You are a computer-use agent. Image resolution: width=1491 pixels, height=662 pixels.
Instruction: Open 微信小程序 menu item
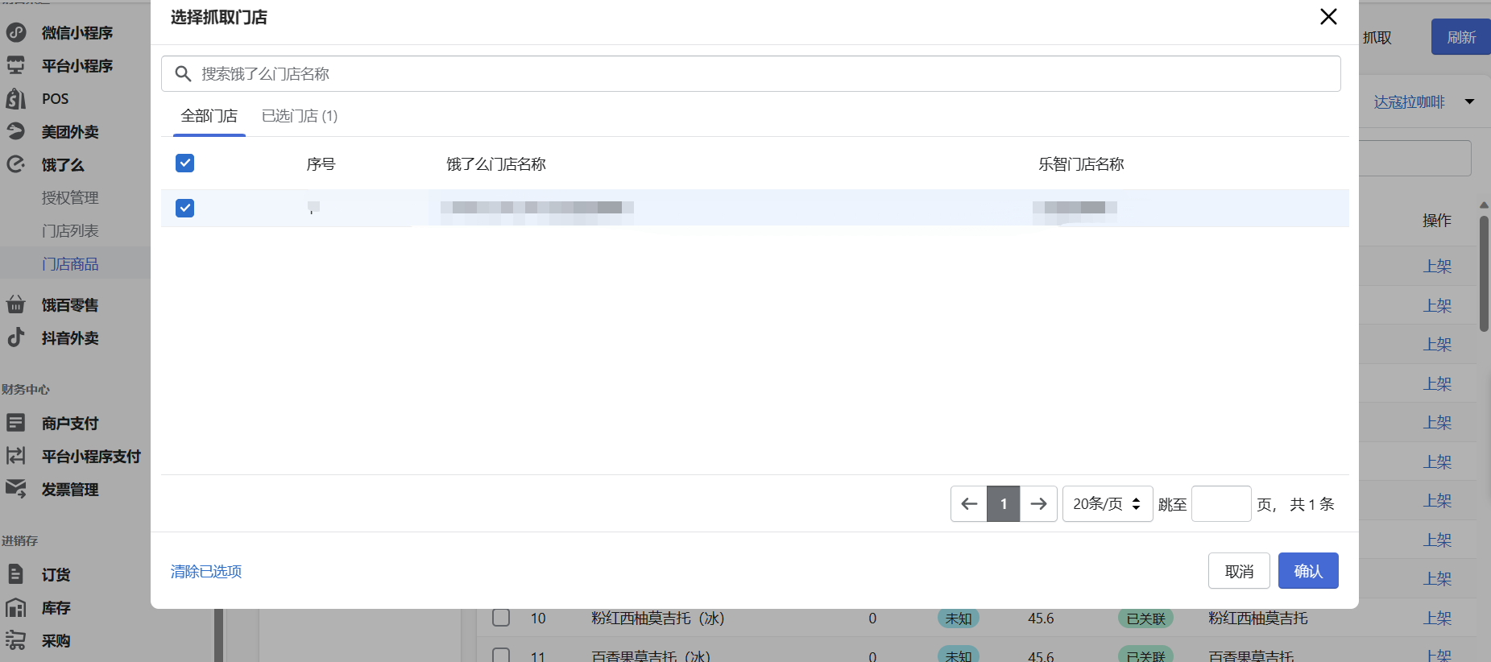tap(77, 33)
